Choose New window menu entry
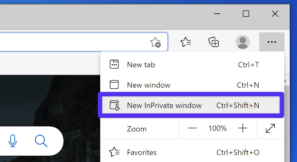297x162 pixels. (148, 85)
